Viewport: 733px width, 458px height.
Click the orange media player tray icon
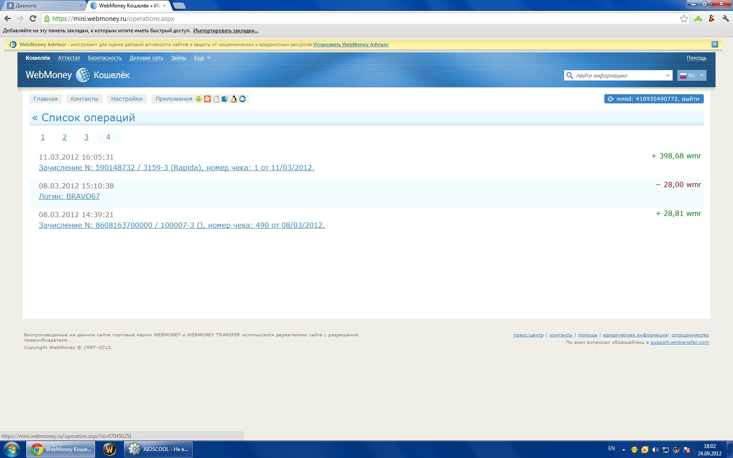click(x=645, y=450)
